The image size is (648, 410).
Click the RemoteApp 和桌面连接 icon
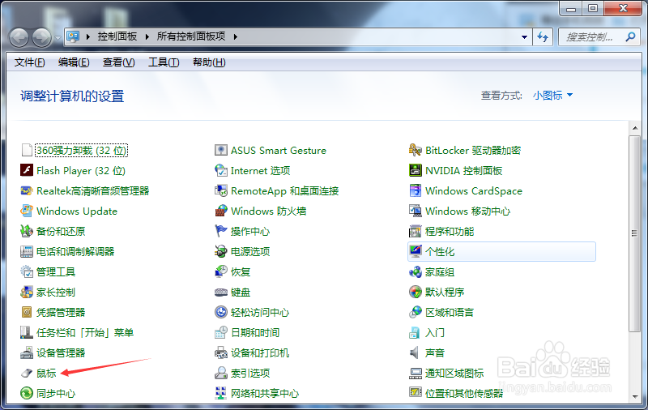[221, 190]
